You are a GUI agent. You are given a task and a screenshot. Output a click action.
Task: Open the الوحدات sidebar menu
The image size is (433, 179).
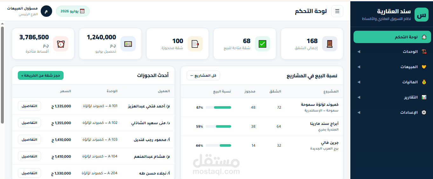click(x=392, y=52)
